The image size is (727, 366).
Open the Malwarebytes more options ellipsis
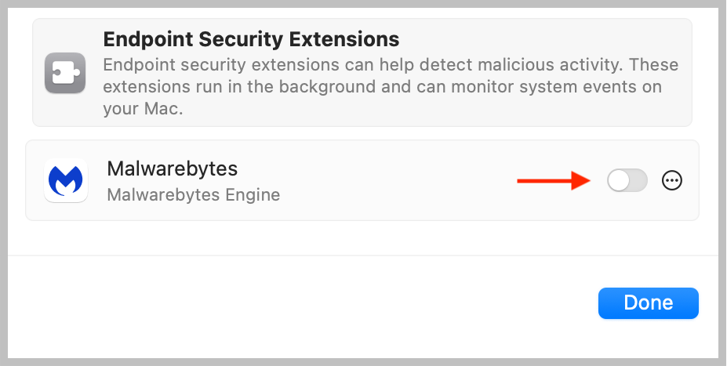672,181
